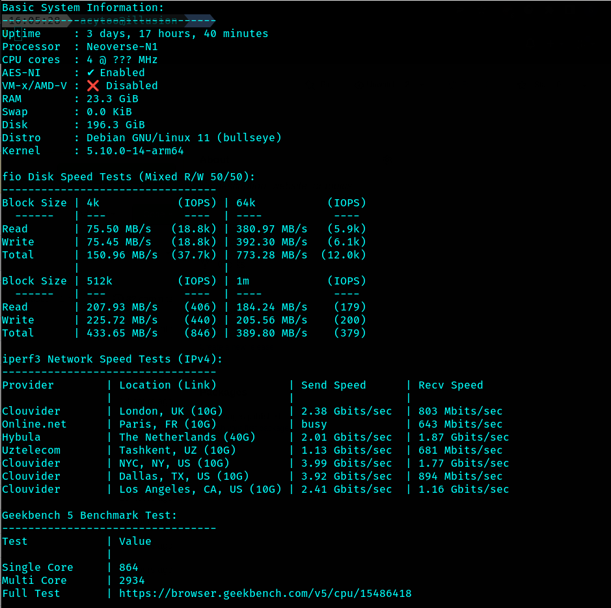611x608 pixels.
Task: Click the 64k total IOPS value '(12.0k)'
Action: click(344, 255)
